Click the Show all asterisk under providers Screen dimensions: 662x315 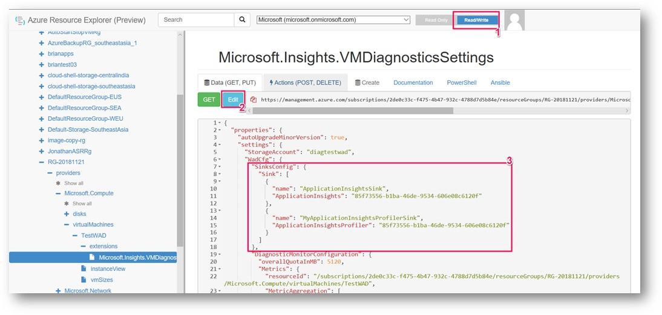[58, 183]
